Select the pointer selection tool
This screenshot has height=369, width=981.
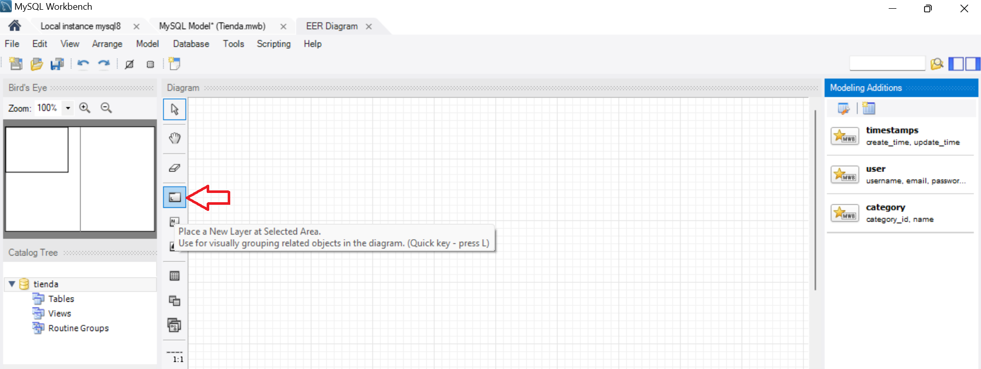[174, 109]
